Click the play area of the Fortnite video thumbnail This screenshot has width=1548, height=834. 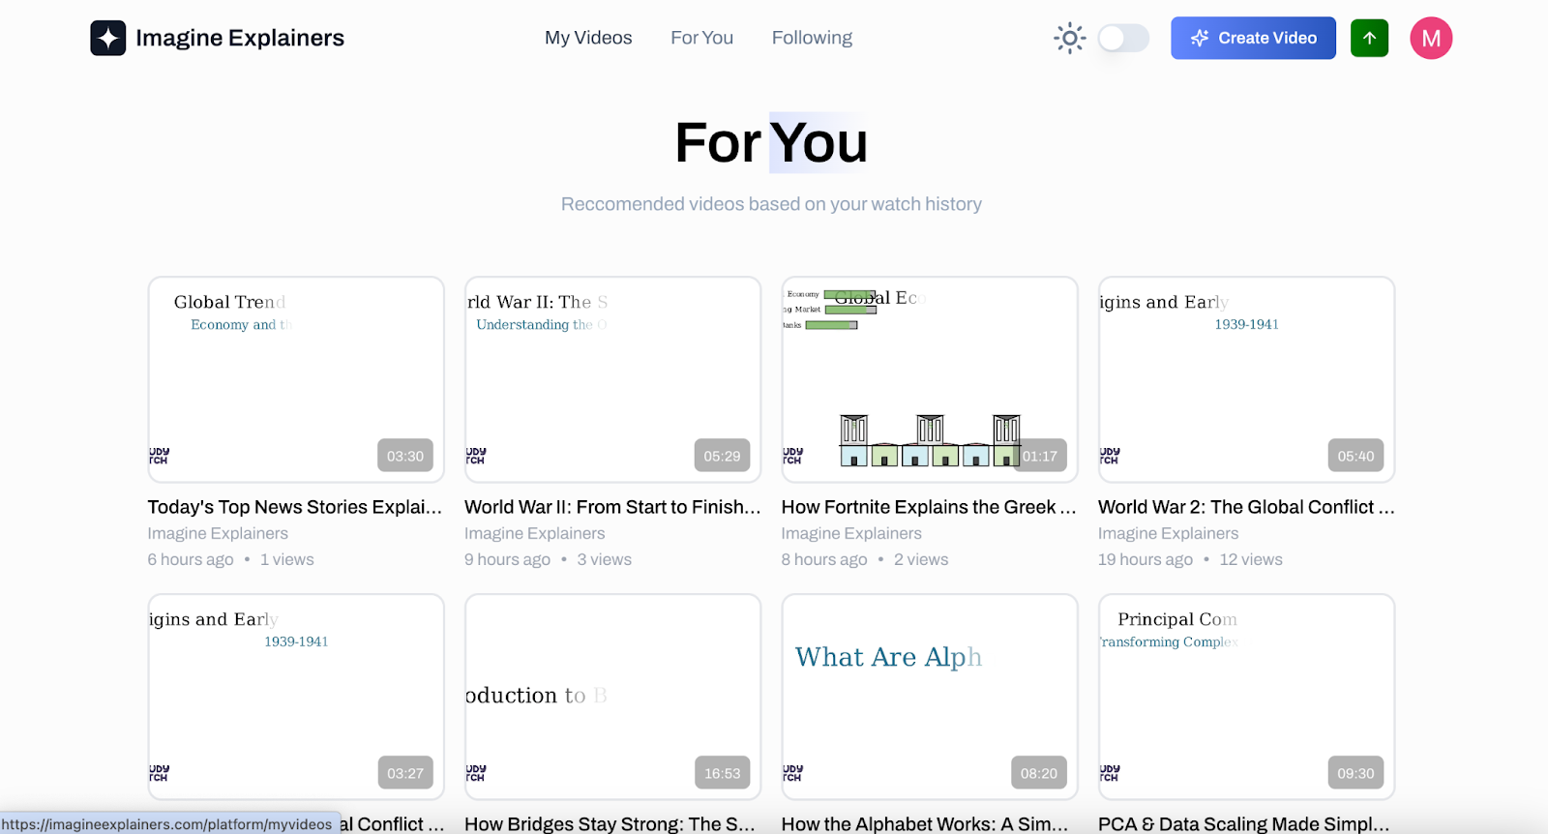point(929,379)
